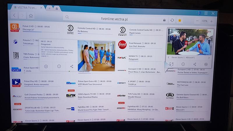Go forward with the browser forward arrow
This screenshot has height=131, width=233.
tap(22, 15)
